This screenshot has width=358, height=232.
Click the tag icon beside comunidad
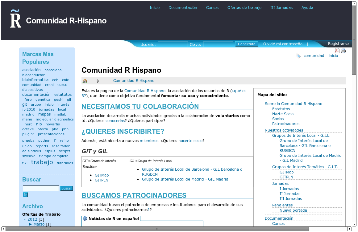(x=298, y=56)
